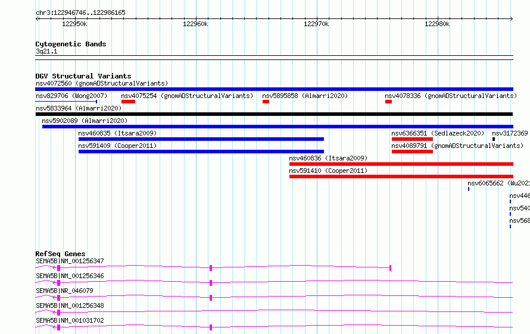The width and height of the screenshot is (530, 334).
Task: Click the RefSeq Genes track title
Action: click(x=60, y=254)
